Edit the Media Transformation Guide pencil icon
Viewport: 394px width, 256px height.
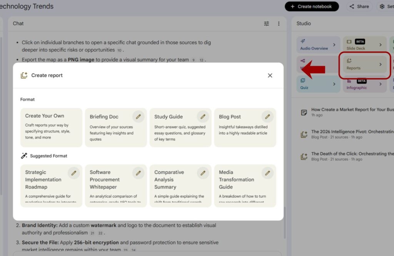point(267,173)
